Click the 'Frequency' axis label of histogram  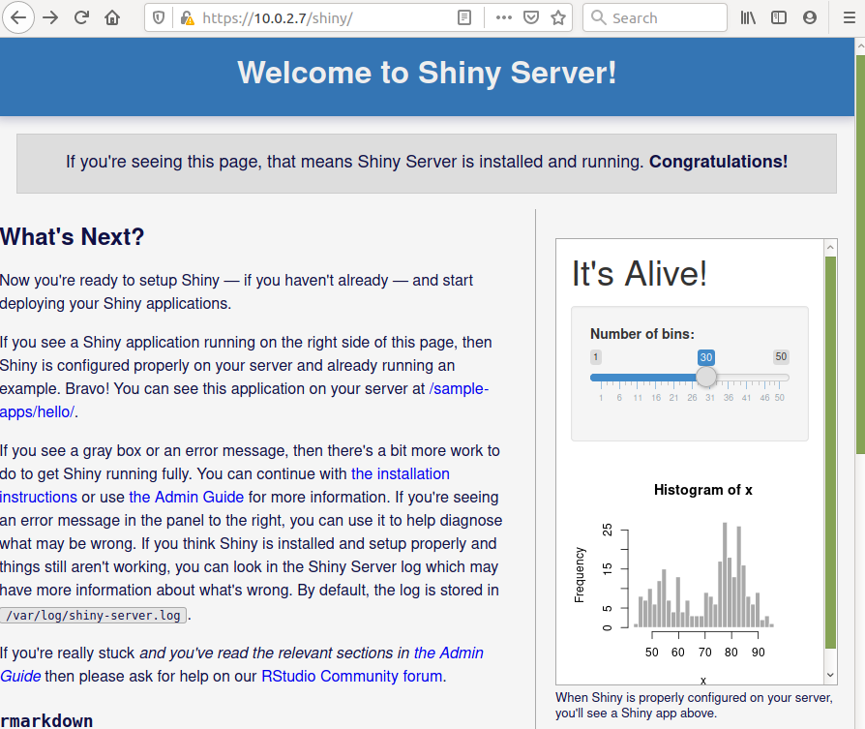coord(579,575)
